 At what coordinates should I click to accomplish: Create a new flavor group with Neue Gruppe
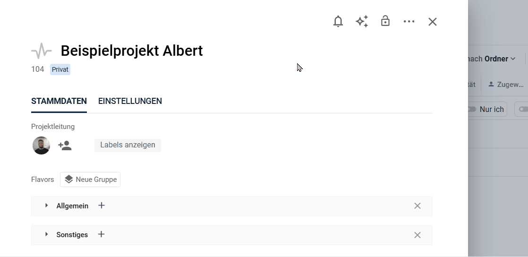point(90,180)
